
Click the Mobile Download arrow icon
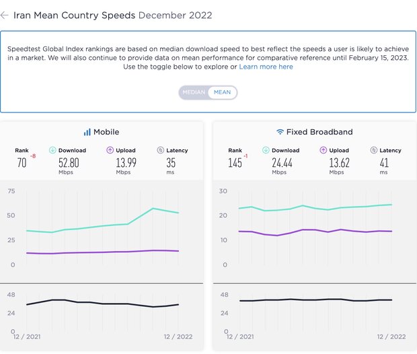[52, 150]
